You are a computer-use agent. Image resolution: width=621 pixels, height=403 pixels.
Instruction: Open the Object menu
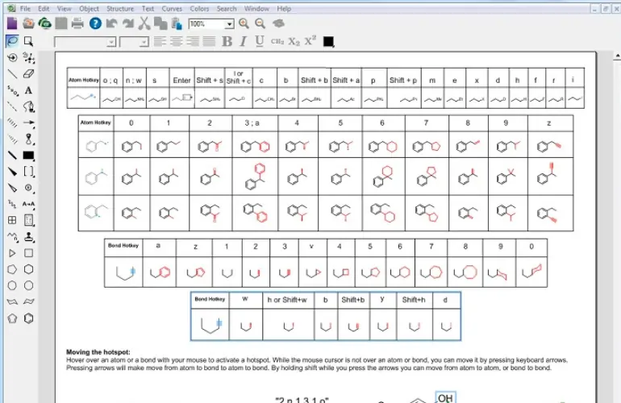tap(89, 8)
